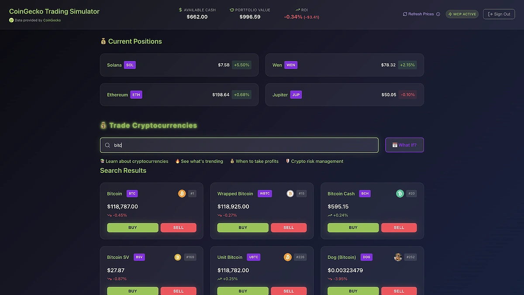Click the search magnifier icon in the search bar
524x295 pixels.
click(107, 145)
